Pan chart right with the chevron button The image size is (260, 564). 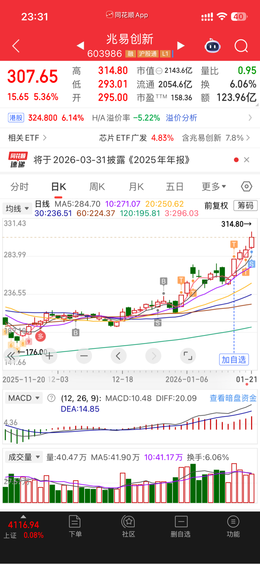(x=153, y=356)
